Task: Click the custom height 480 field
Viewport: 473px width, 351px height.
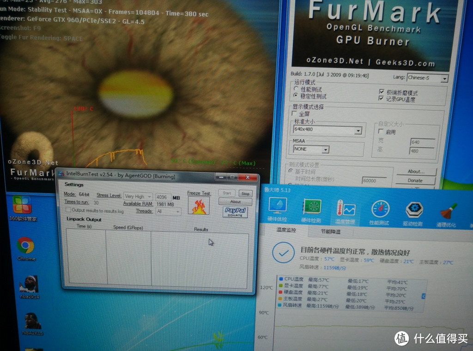Action: pos(421,151)
